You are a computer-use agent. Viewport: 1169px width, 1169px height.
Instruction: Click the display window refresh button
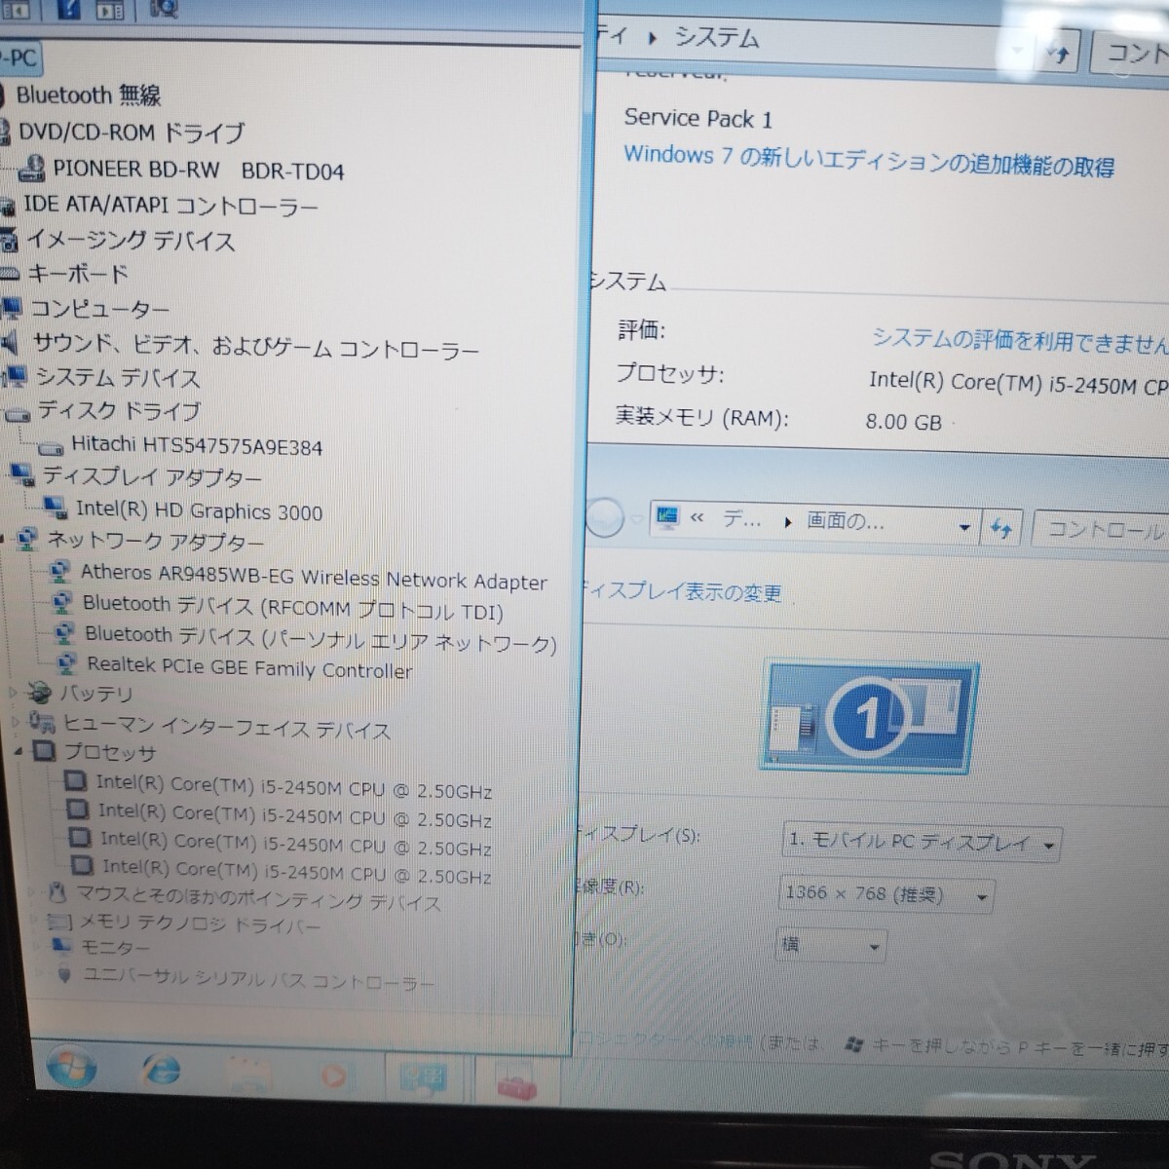(x=1001, y=529)
